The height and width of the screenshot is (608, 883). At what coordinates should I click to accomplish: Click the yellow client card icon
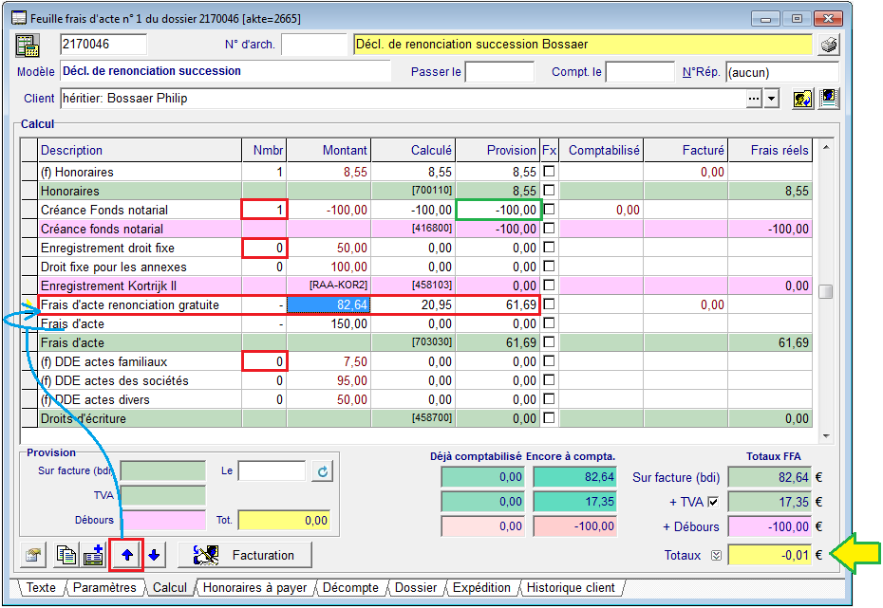click(x=803, y=99)
